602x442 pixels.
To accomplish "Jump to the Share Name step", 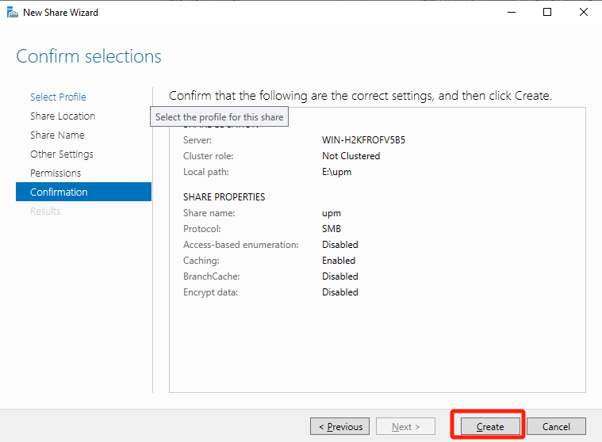I will pyautogui.click(x=57, y=135).
